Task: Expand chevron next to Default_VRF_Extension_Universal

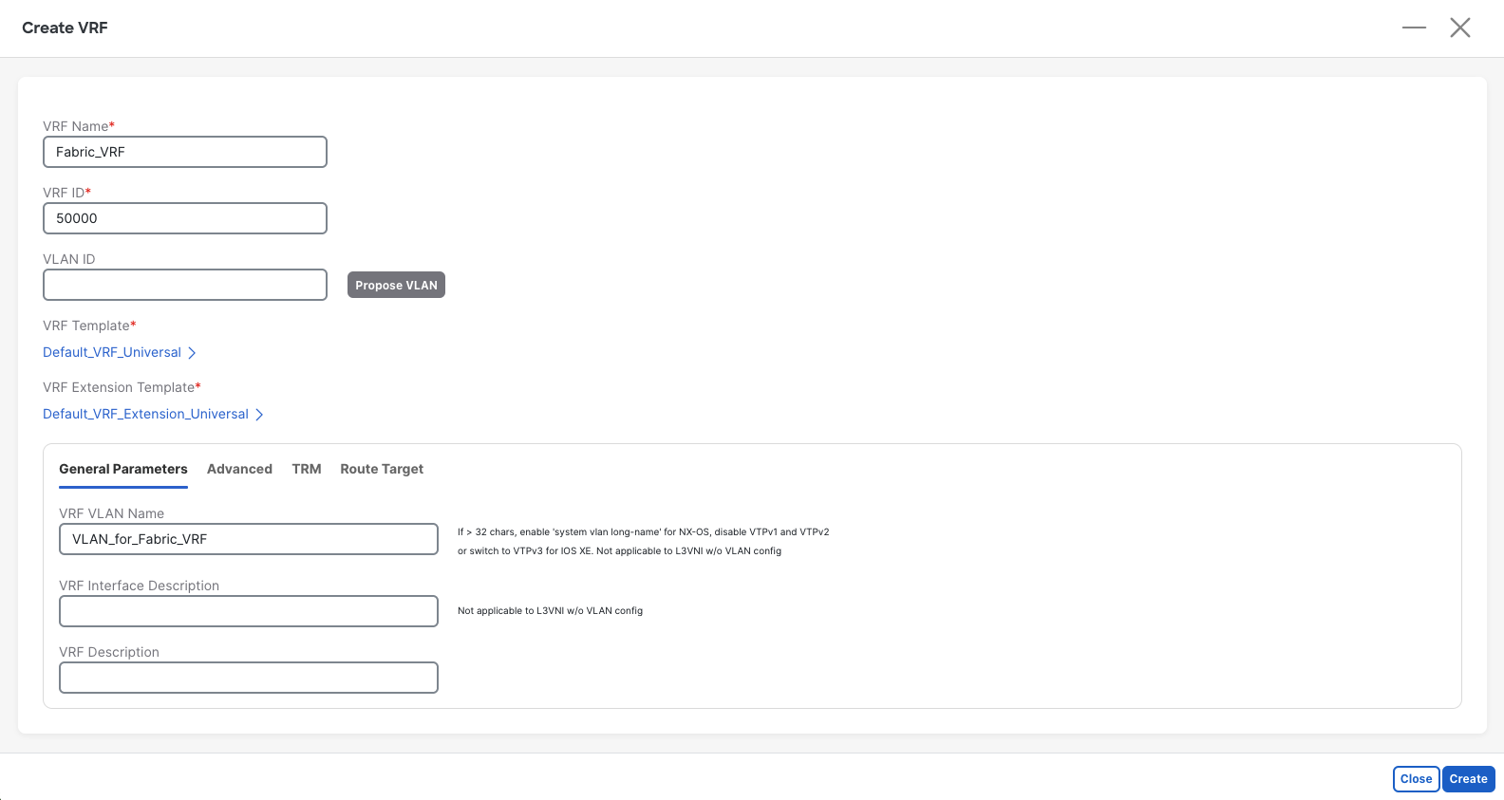Action: [259, 415]
